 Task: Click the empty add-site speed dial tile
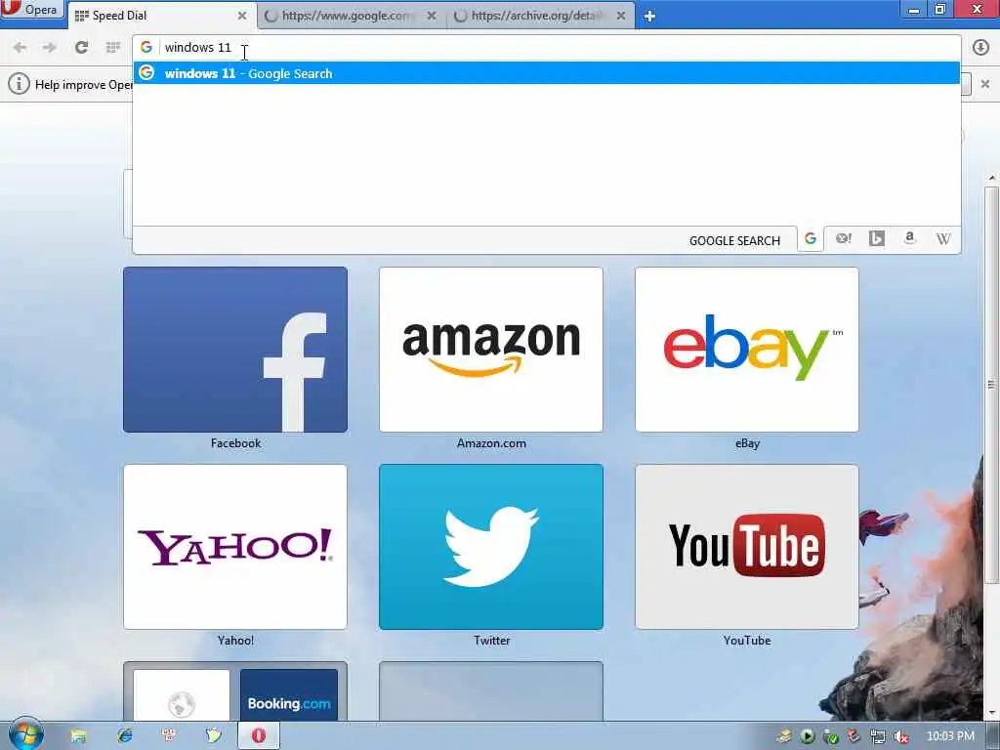pyautogui.click(x=491, y=691)
